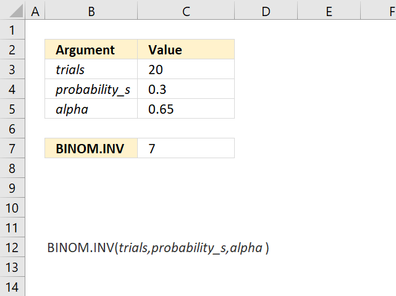Image resolution: width=396 pixels, height=296 pixels.
Task: Select the cell containing 20
Action: point(186,70)
